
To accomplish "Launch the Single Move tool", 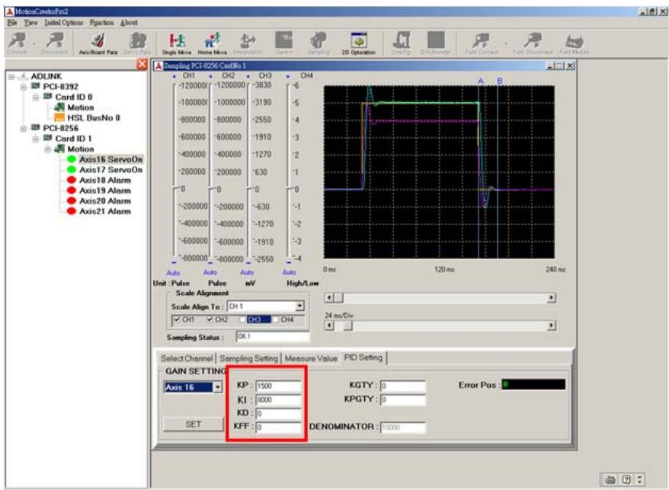I will (x=177, y=43).
